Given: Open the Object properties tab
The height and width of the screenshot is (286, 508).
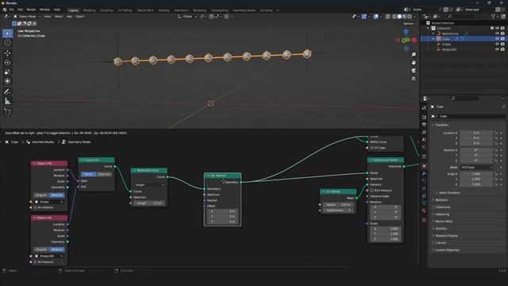Looking at the screenshot, I should coord(424,166).
